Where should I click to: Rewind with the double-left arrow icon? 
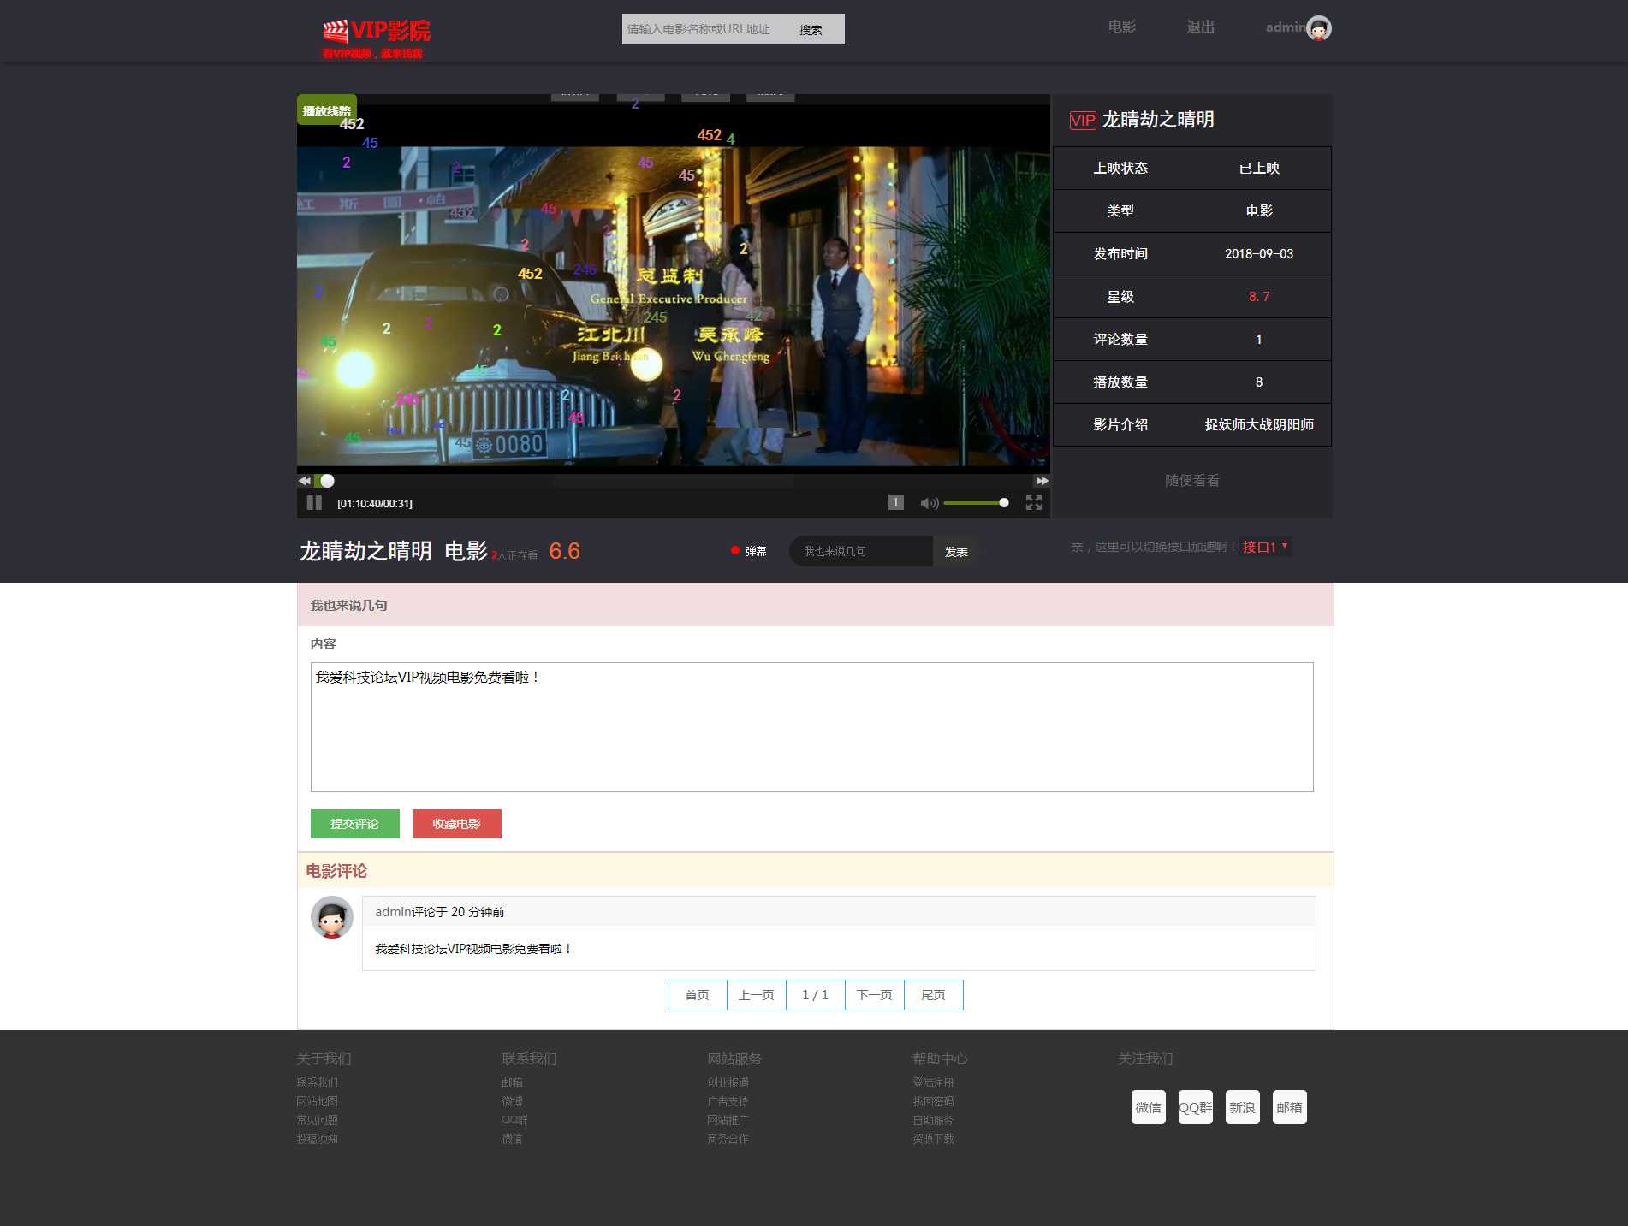(305, 481)
